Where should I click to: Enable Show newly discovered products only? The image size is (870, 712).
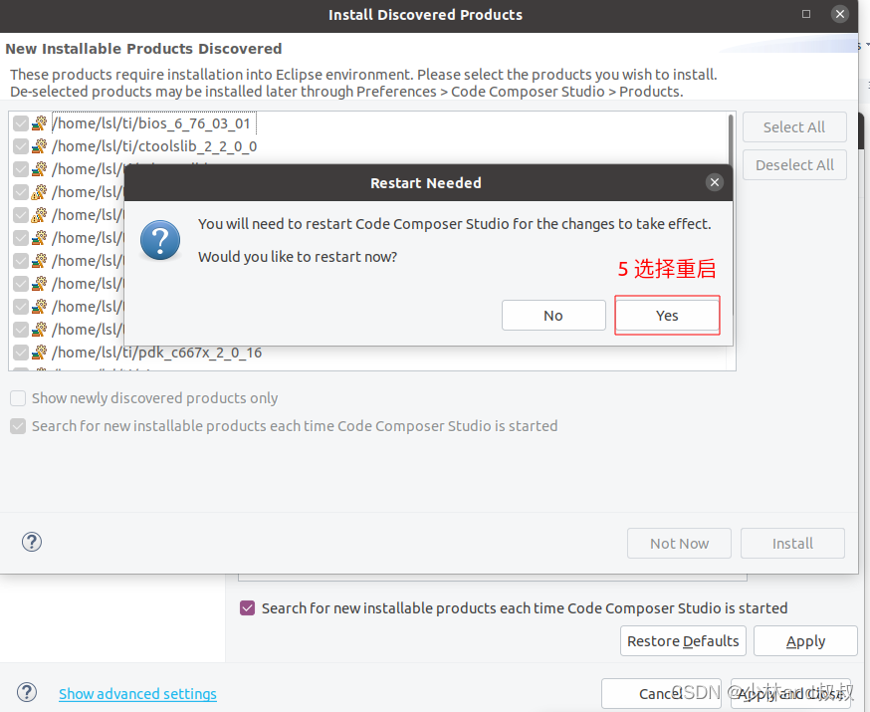[x=18, y=398]
